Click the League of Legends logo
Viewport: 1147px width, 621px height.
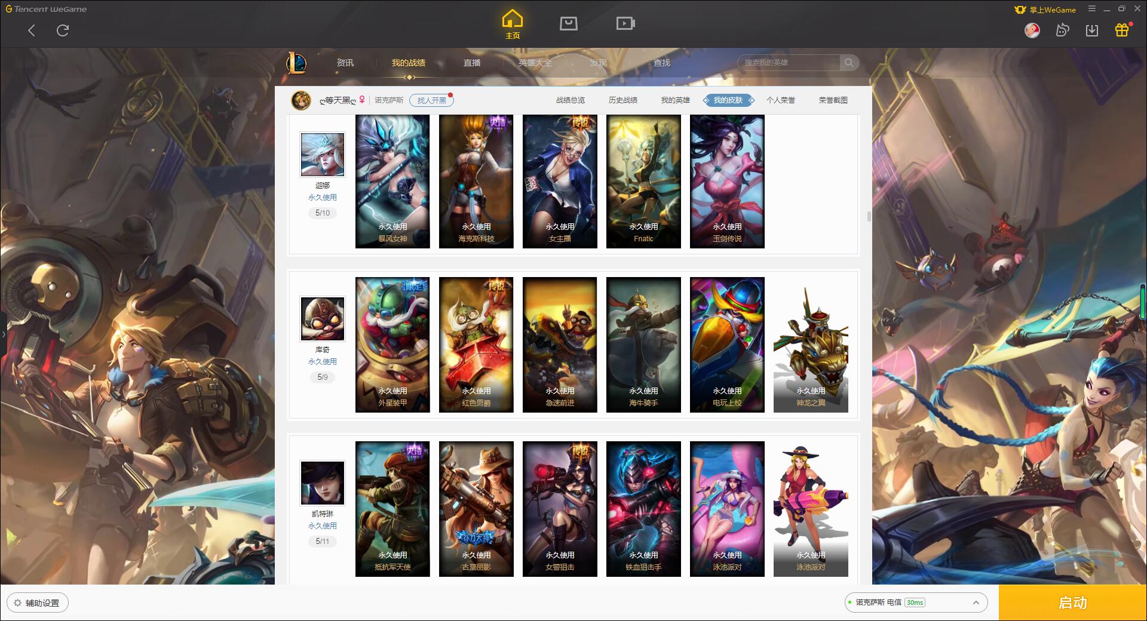(x=296, y=63)
